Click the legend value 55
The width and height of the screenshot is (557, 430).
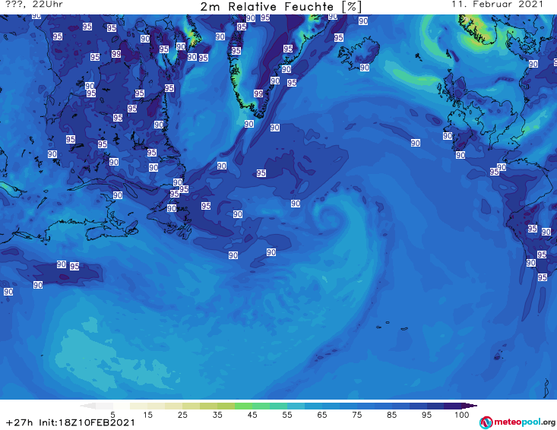click(287, 414)
